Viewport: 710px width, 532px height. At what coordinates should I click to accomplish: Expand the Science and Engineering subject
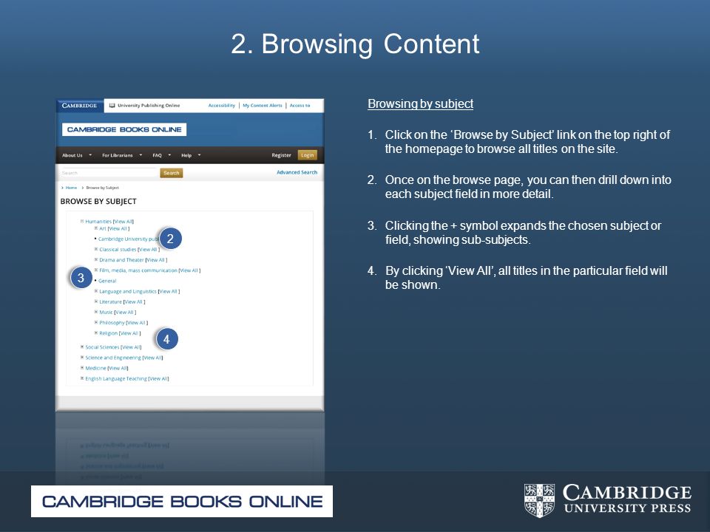pyautogui.click(x=82, y=358)
